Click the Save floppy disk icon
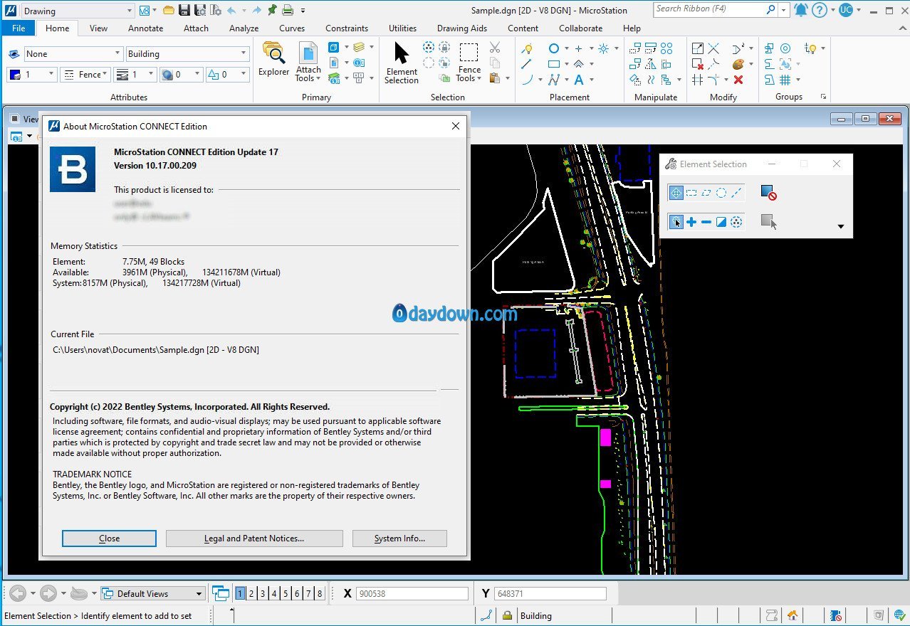The height and width of the screenshot is (626, 910). pos(184,10)
